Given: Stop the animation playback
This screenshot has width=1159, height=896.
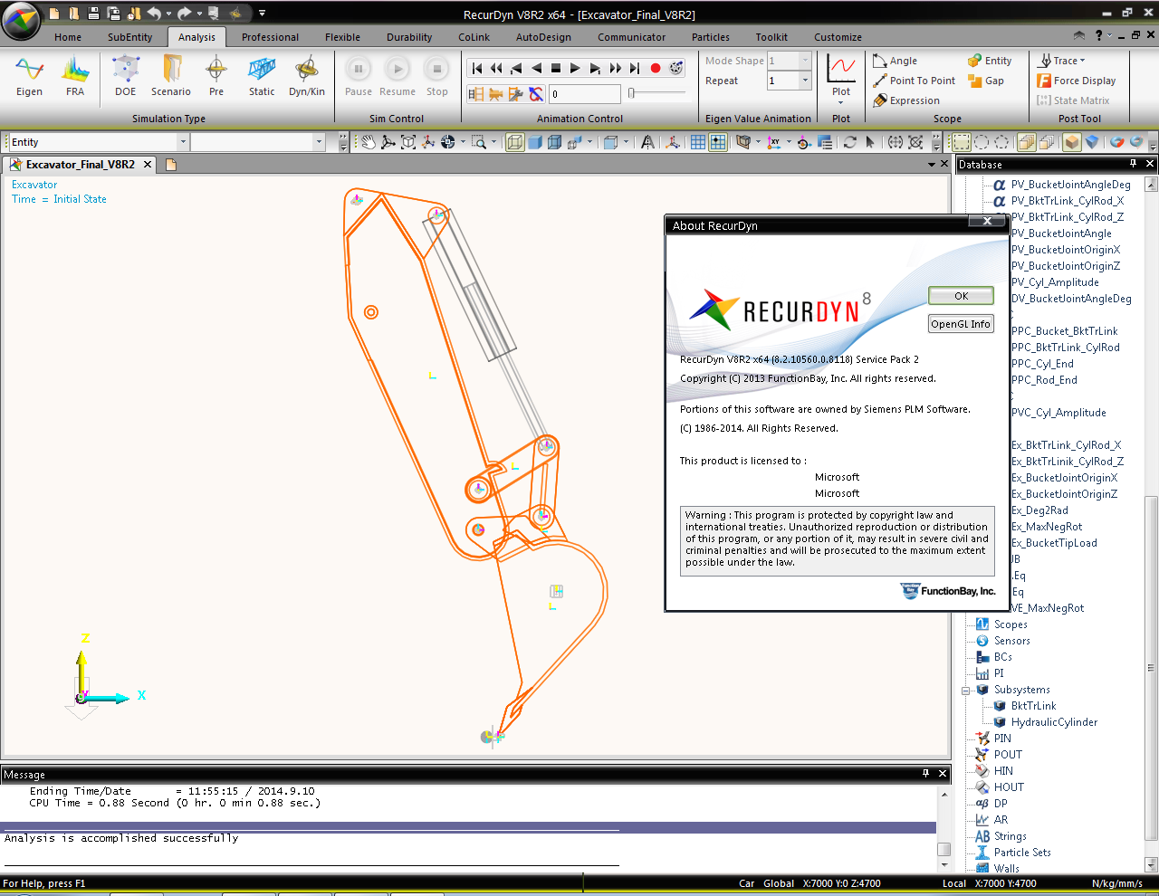Looking at the screenshot, I should click(556, 68).
